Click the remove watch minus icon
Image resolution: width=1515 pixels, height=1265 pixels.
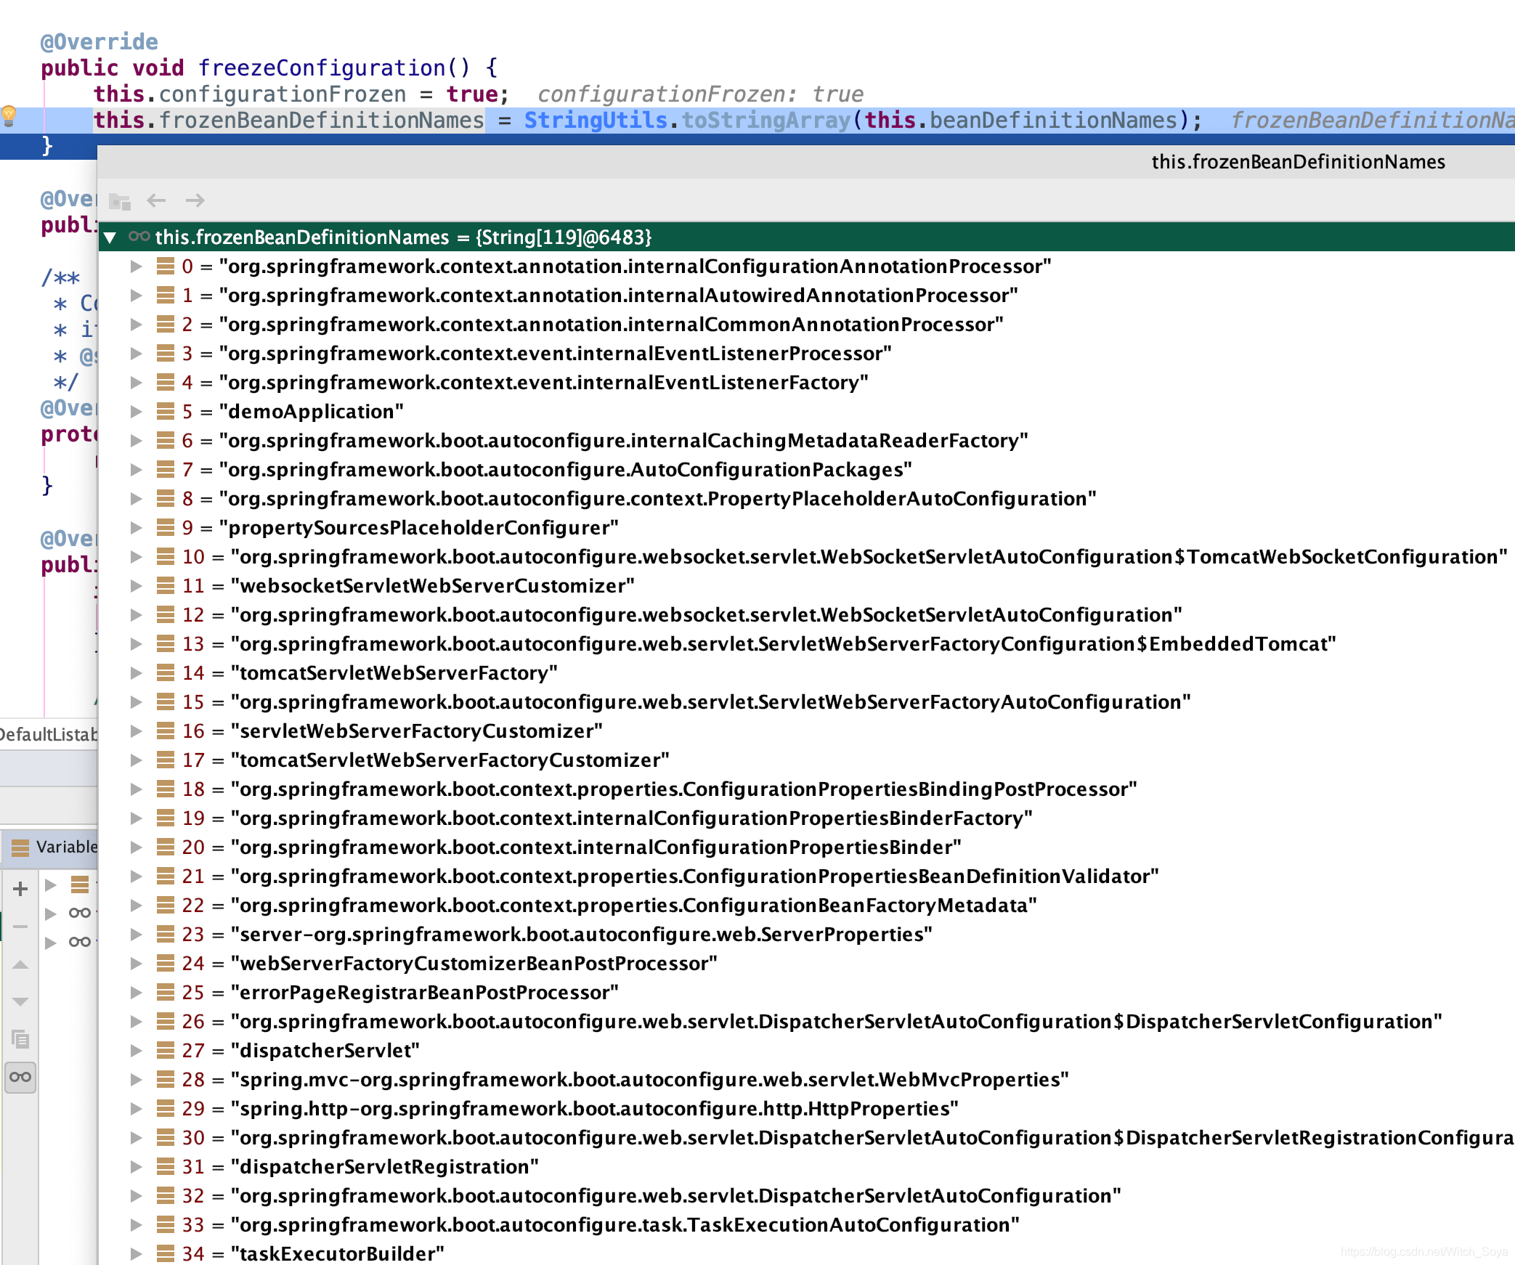(x=20, y=927)
